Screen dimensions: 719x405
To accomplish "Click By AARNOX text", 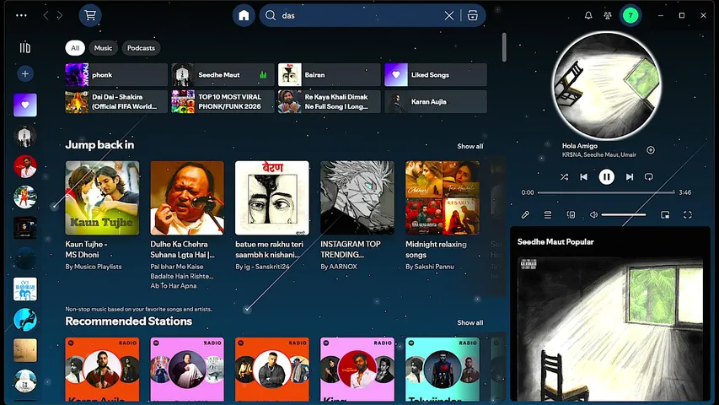I will pos(338,267).
